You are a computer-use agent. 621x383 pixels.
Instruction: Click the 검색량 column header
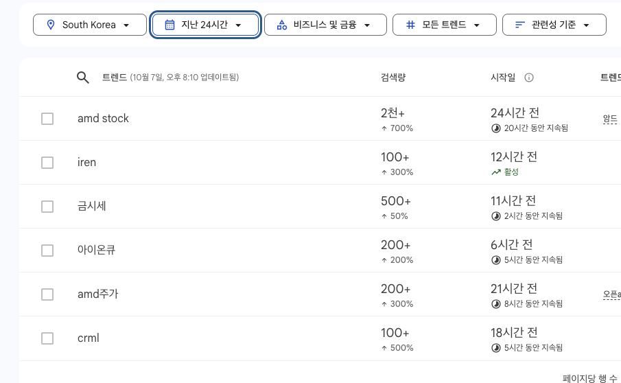pyautogui.click(x=393, y=78)
